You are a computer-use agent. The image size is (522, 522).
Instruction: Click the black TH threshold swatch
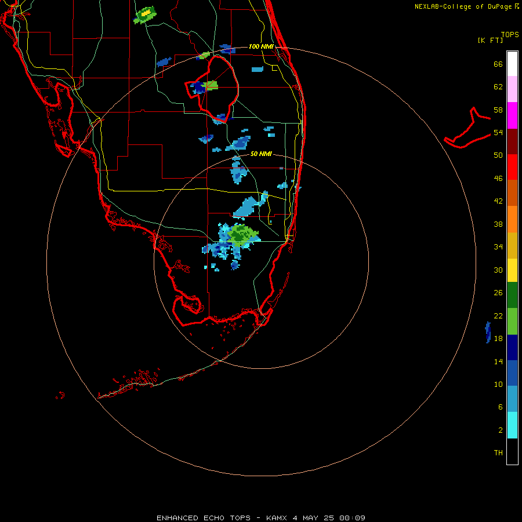coord(512,451)
